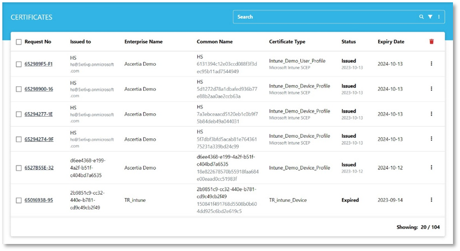Click the search magnifier icon
The image size is (460, 251).
[x=421, y=17]
